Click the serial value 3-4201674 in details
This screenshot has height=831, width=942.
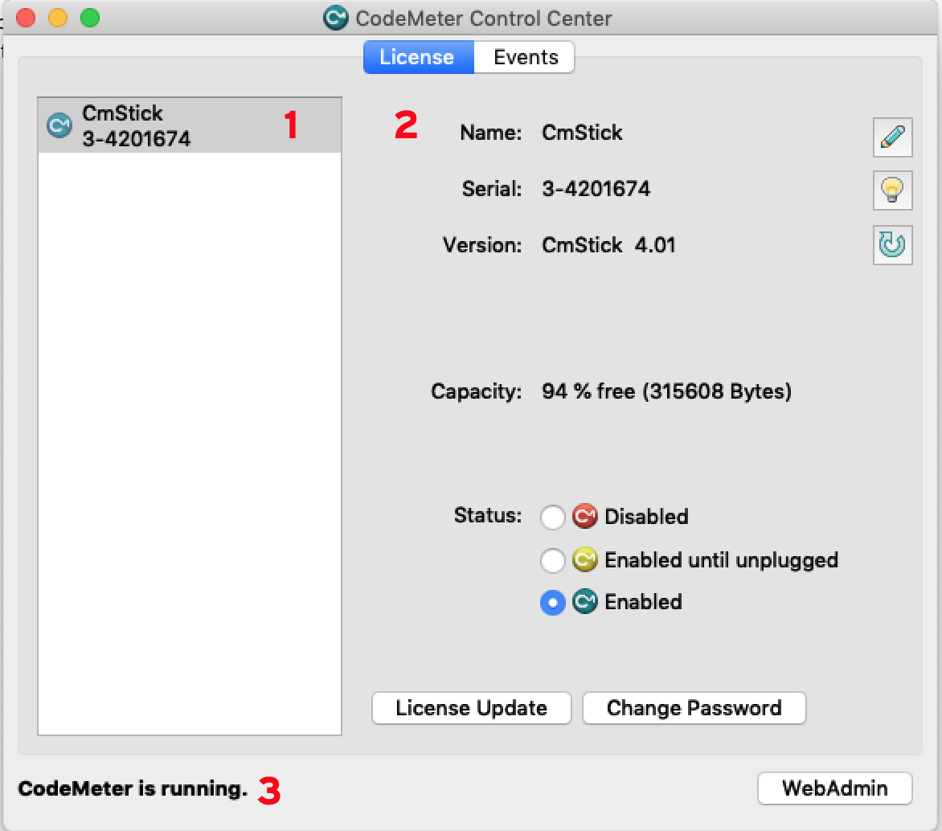(x=596, y=189)
